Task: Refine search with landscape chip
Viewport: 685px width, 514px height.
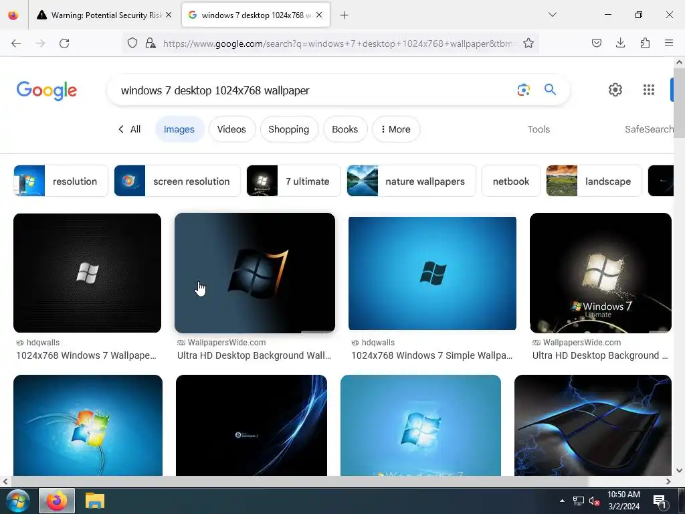Action: click(x=594, y=181)
